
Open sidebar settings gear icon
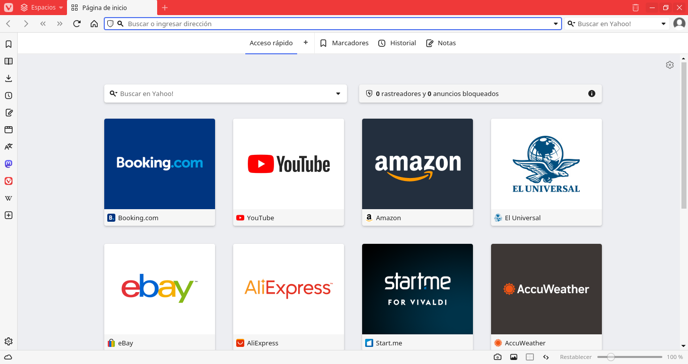click(x=9, y=342)
